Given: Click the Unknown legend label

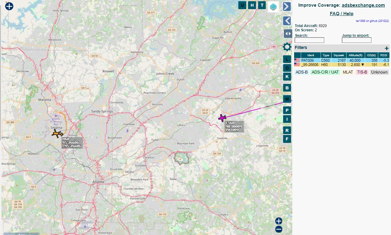Looking at the screenshot, I should tap(379, 72).
